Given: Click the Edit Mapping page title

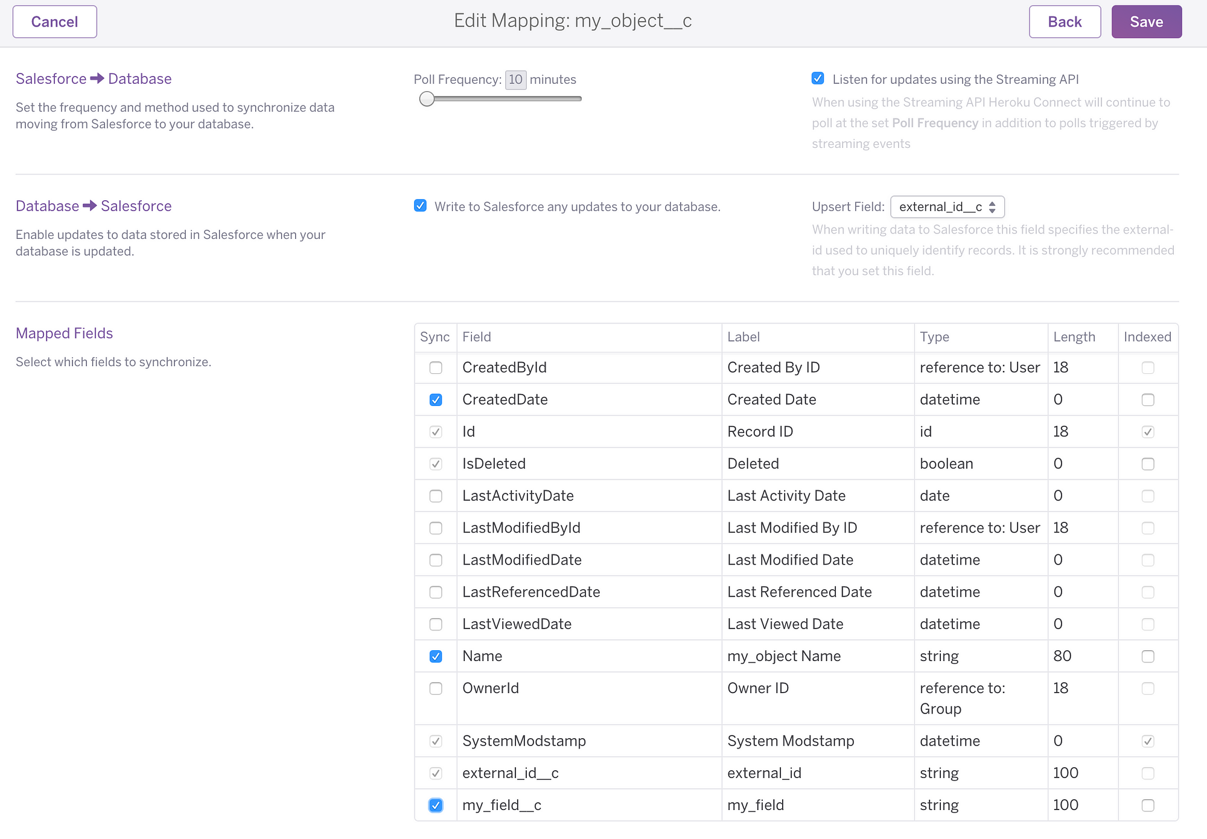Looking at the screenshot, I should pyautogui.click(x=573, y=21).
